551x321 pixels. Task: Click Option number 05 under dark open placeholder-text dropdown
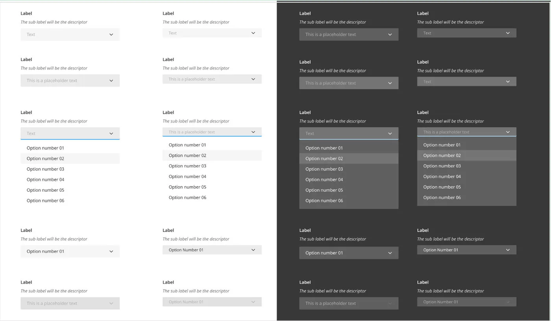tap(467, 187)
